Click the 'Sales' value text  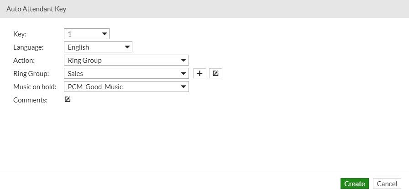tap(75, 73)
